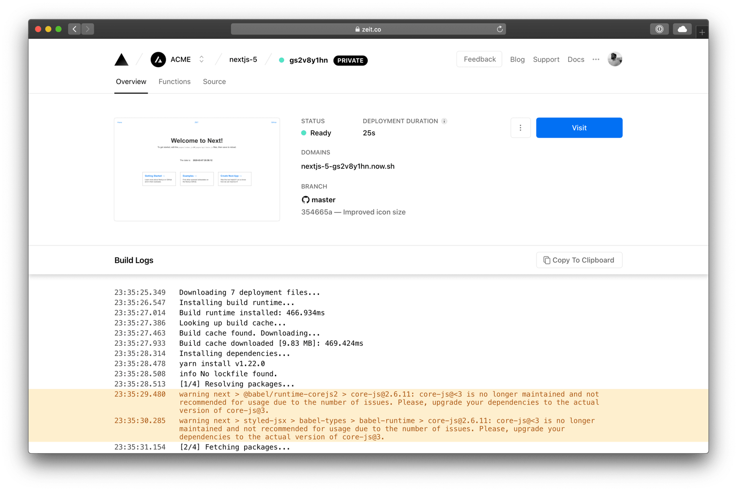Image resolution: width=737 pixels, height=491 pixels.
Task: Open the 1Password extension icon
Action: click(x=659, y=29)
